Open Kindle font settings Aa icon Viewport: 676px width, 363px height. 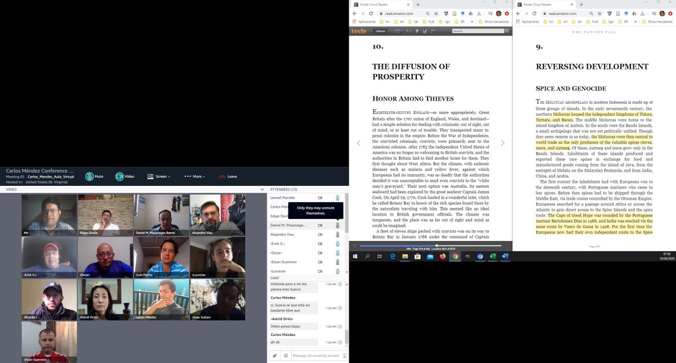(x=408, y=31)
